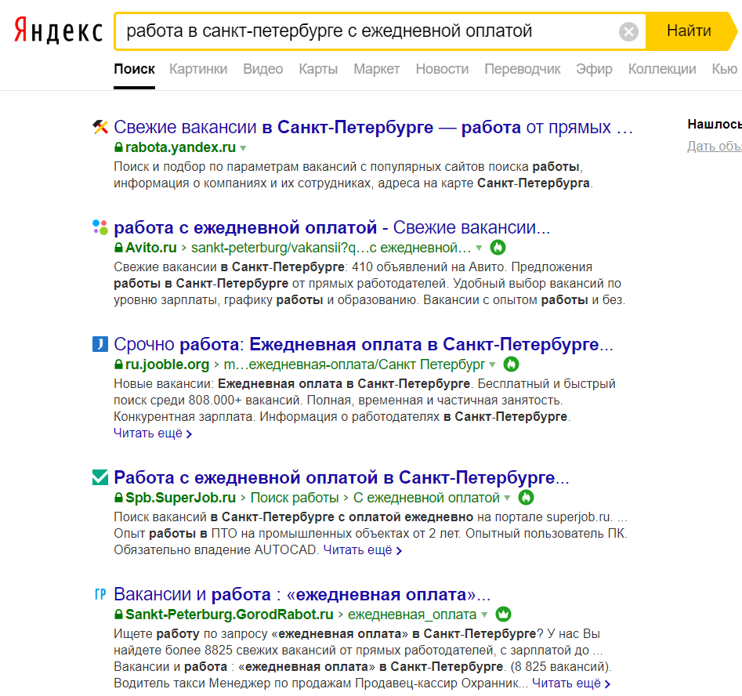Screen dimensions: 742x696
Task: Open the Карты tab
Action: 318,69
